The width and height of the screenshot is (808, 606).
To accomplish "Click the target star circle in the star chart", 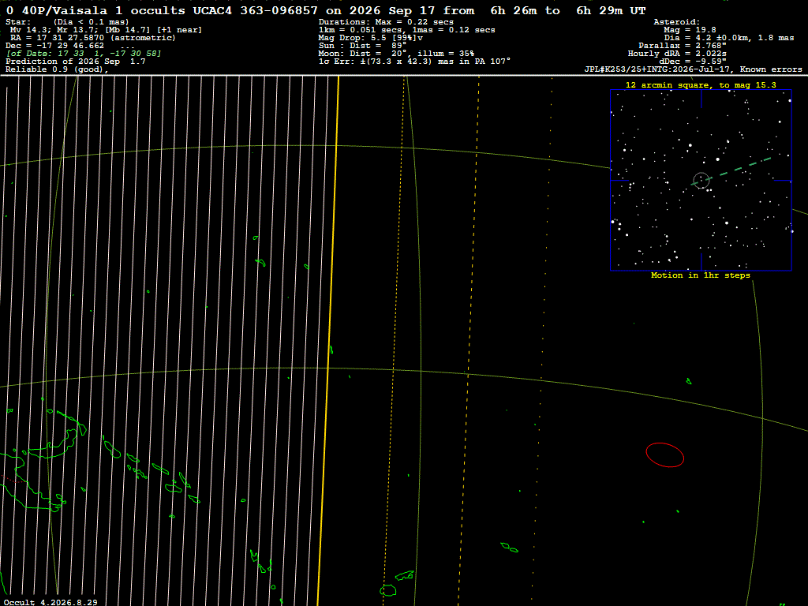I will [x=701, y=181].
